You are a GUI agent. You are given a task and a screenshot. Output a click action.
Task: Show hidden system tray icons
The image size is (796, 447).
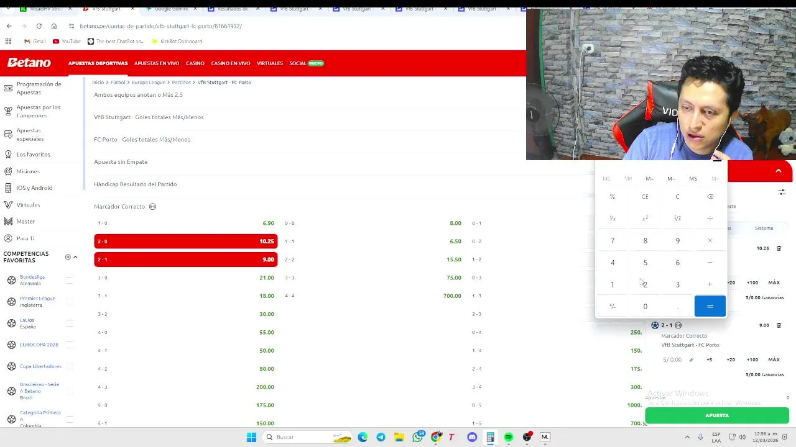[x=687, y=437]
